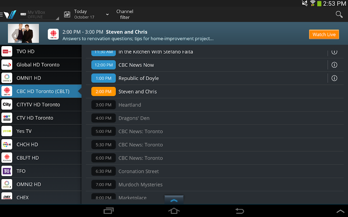Choose Global HD Toronto channel name

click(38, 65)
